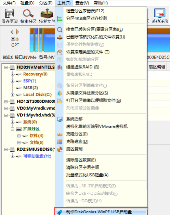Open the 分区(P) menu
Viewport: 171px width, 215px height.
[x=46, y=3]
